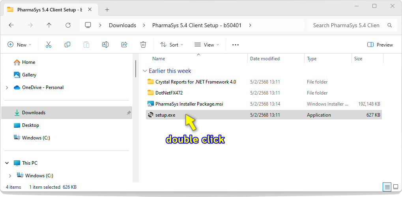Click the folder icon on the window tab
Screen dimensions: 402x197
pos(10,10)
